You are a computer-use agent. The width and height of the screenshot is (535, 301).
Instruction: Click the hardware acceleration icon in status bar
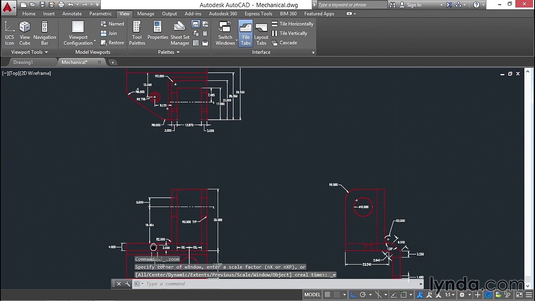click(489, 295)
